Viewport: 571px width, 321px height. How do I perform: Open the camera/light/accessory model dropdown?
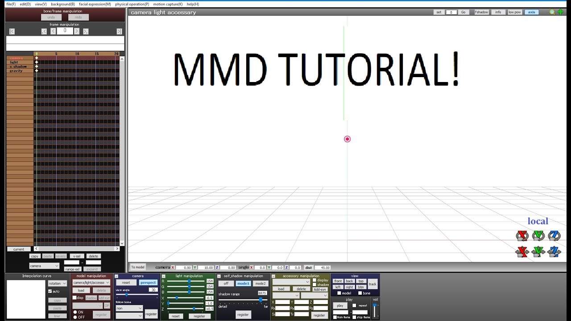point(91,282)
